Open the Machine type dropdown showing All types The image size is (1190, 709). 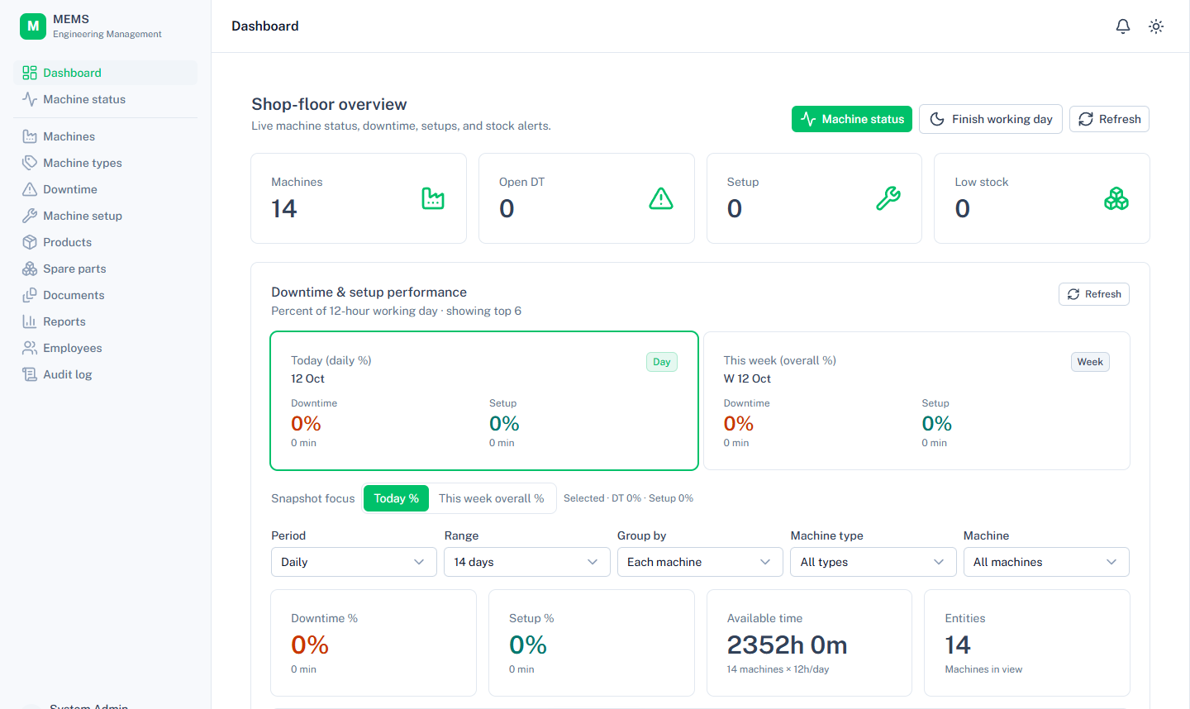(x=873, y=562)
